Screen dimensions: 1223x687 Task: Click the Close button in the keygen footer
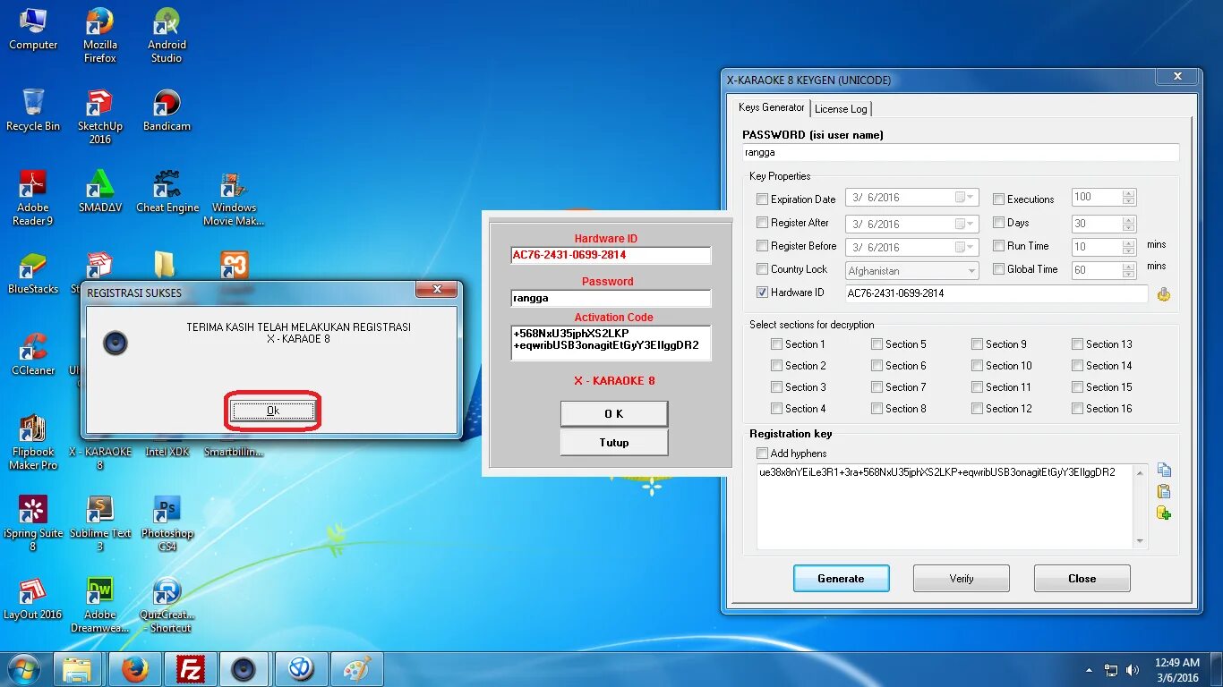coord(1082,579)
